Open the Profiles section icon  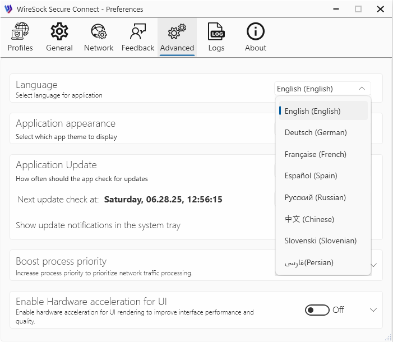[x=20, y=31]
